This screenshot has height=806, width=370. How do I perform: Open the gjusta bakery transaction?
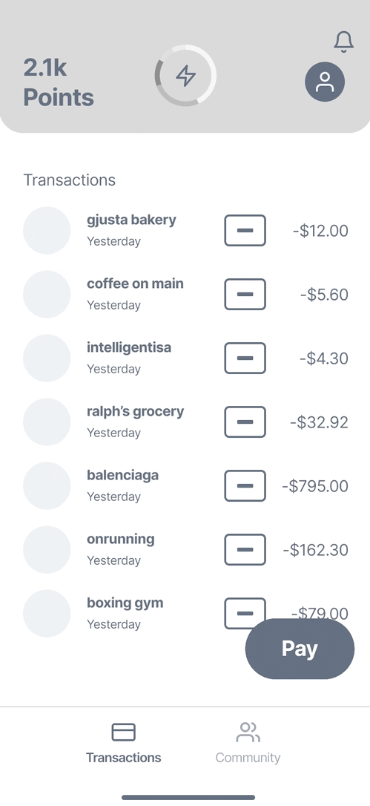coord(185,230)
